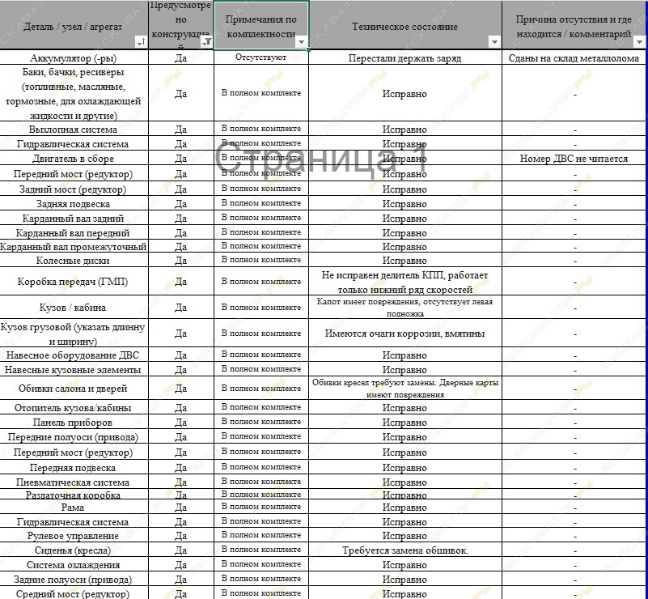Image resolution: width=648 pixels, height=599 pixels.
Task: Select the Карданный вал передний cell
Action: (x=74, y=233)
